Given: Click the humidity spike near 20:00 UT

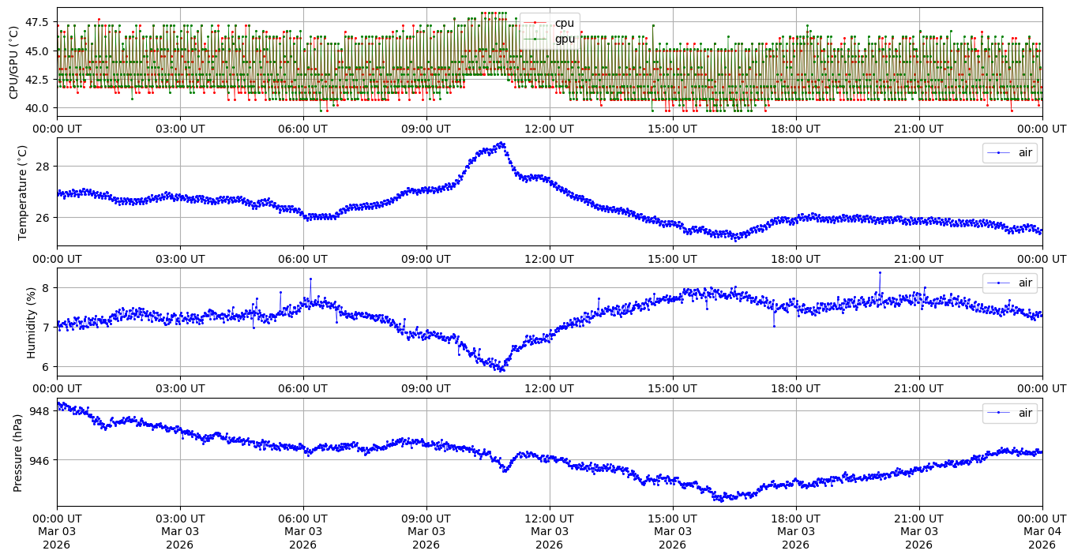Looking at the screenshot, I should point(880,273).
